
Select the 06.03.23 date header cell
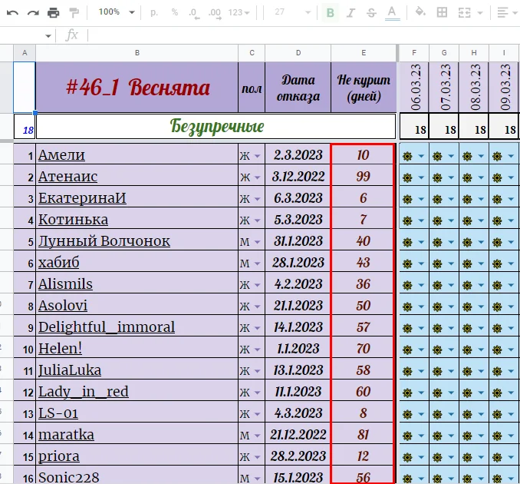414,87
